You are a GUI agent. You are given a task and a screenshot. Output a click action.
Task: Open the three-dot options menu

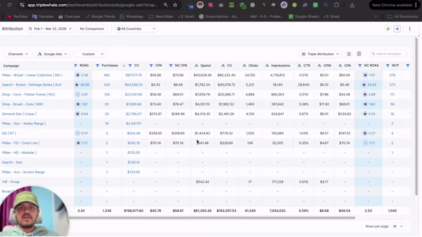point(410,29)
